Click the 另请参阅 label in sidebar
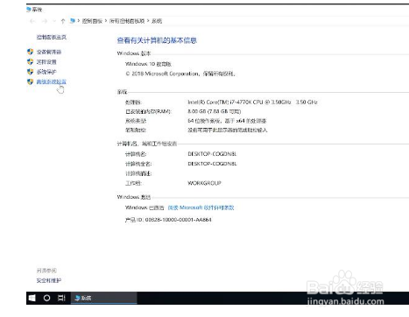This screenshot has width=409, height=317. [x=46, y=271]
